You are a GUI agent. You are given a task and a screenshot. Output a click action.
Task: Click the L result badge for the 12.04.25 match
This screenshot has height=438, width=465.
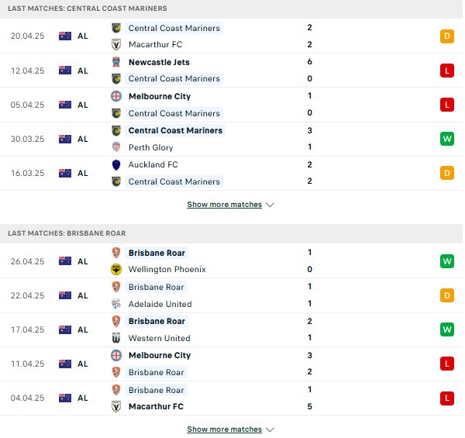447,71
